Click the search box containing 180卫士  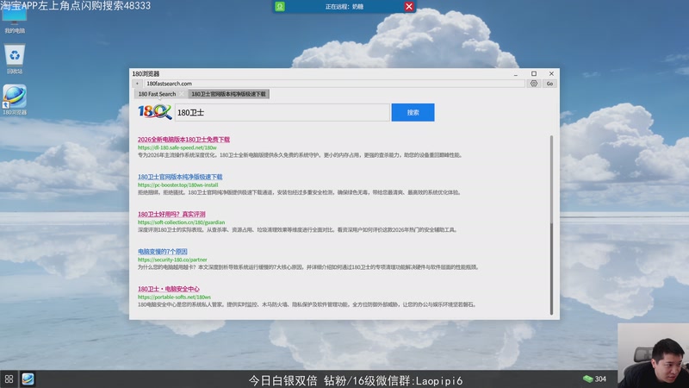(x=282, y=113)
